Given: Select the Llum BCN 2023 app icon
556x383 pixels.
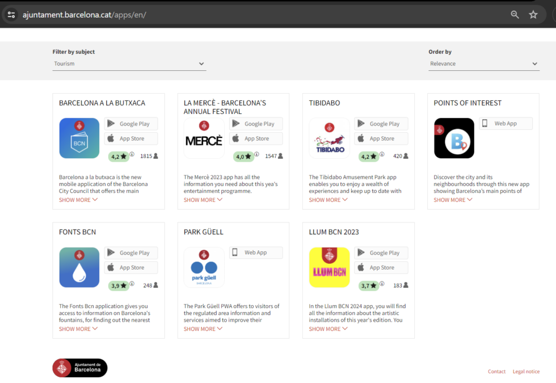Looking at the screenshot, I should [329, 267].
